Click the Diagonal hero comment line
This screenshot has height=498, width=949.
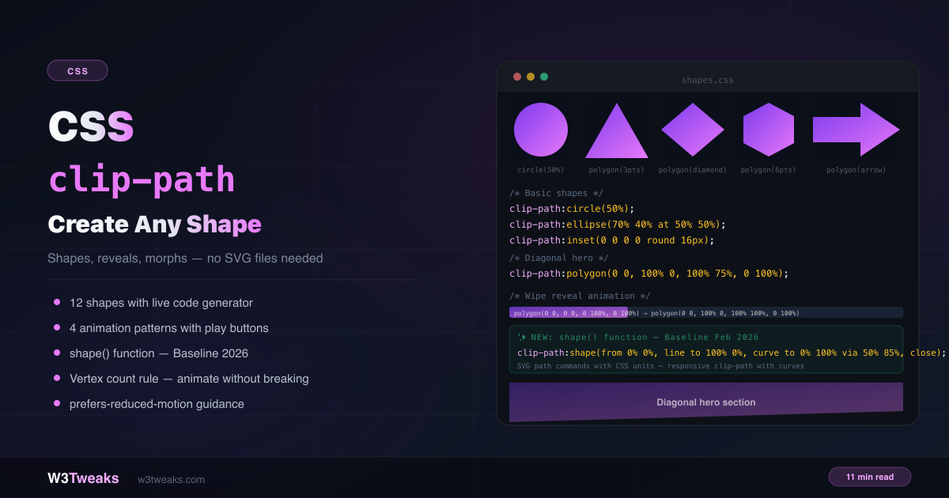[558, 258]
